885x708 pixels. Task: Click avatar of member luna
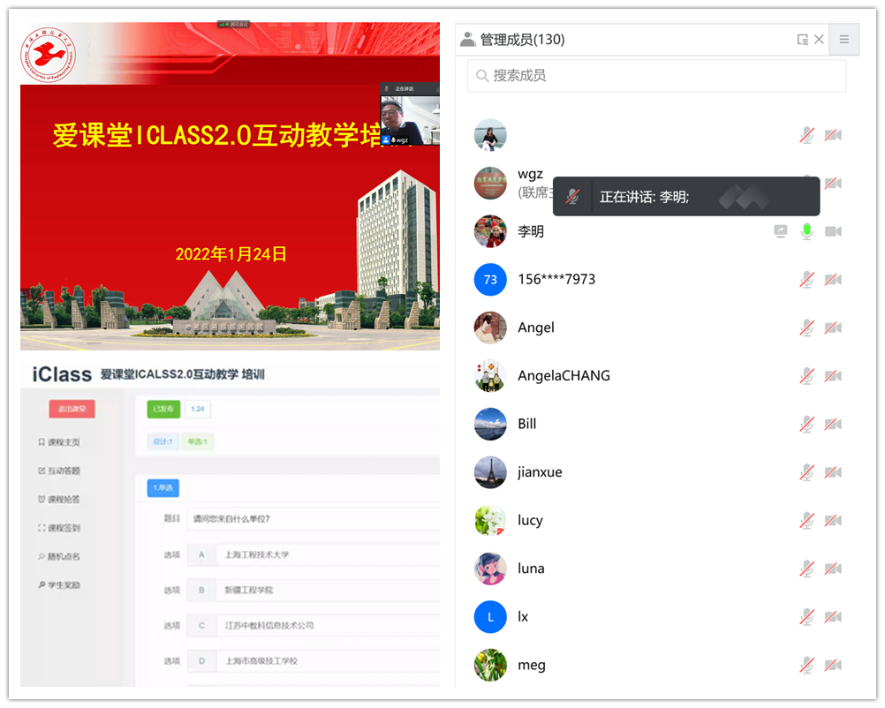point(490,569)
